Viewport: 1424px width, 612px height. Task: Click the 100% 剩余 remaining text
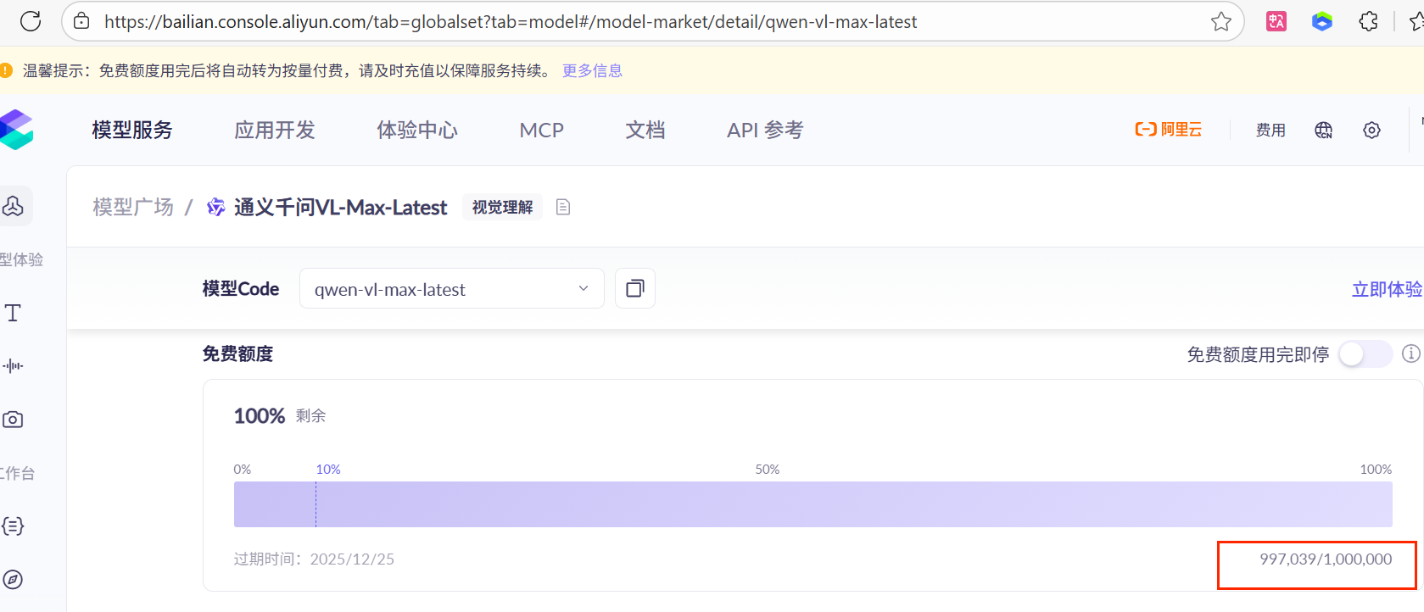280,415
